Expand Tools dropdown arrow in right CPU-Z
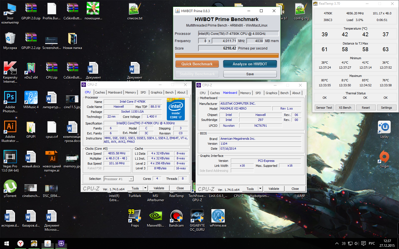399x249 pixels. tap(260, 189)
